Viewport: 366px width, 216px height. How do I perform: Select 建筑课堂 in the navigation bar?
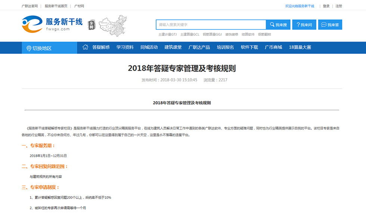pos(173,47)
